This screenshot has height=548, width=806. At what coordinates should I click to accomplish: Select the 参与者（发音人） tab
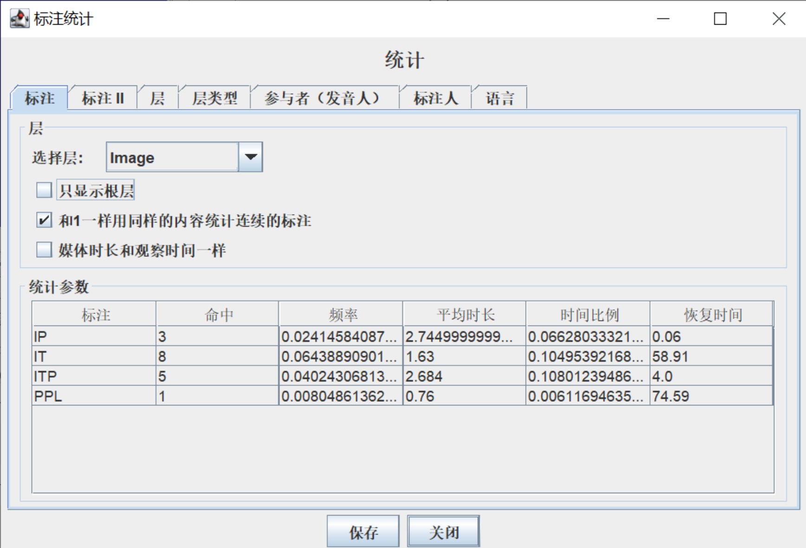[324, 98]
